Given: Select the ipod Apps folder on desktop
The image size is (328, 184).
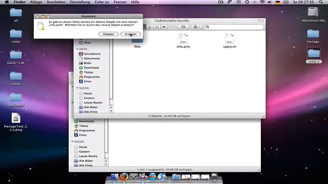Looking at the screenshot, I should point(16,100).
